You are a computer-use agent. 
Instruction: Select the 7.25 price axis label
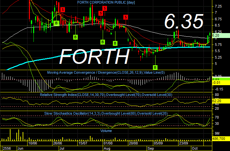218,6
